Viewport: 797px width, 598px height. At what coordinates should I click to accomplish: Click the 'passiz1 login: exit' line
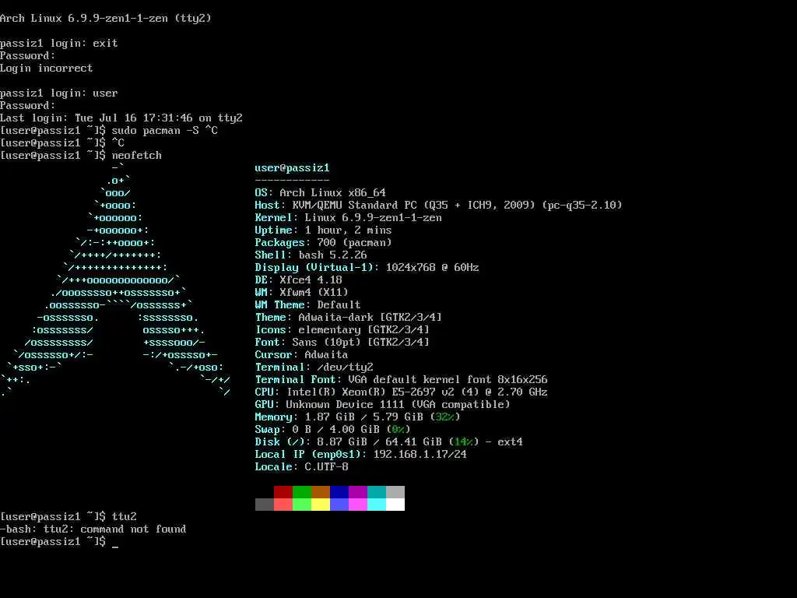click(x=59, y=44)
